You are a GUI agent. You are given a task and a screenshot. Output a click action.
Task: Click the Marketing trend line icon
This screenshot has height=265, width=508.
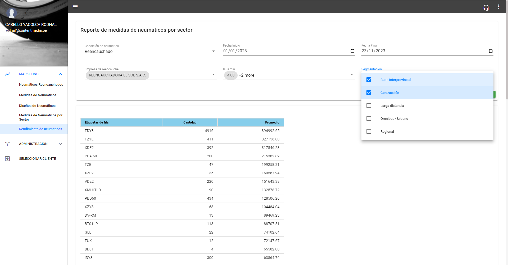point(7,74)
